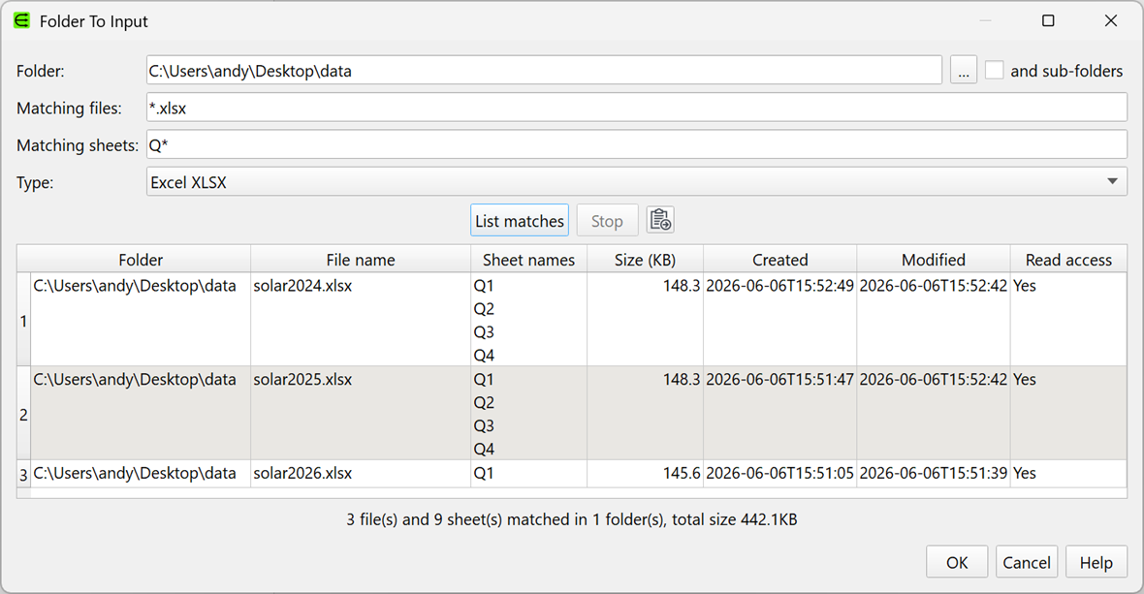1144x594 pixels.
Task: Click the Easy Data Transform app icon
Action: point(22,21)
